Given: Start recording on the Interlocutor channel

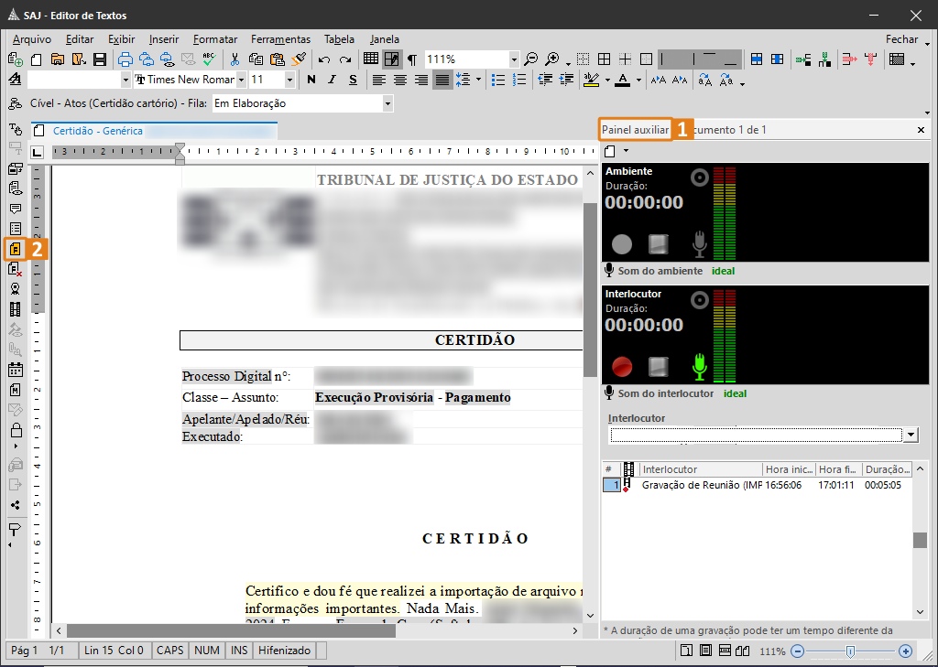Looking at the screenshot, I should tap(622, 367).
